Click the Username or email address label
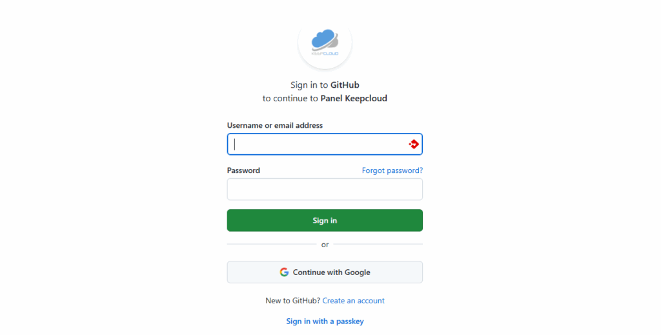The width and height of the screenshot is (661, 335). [x=275, y=125]
